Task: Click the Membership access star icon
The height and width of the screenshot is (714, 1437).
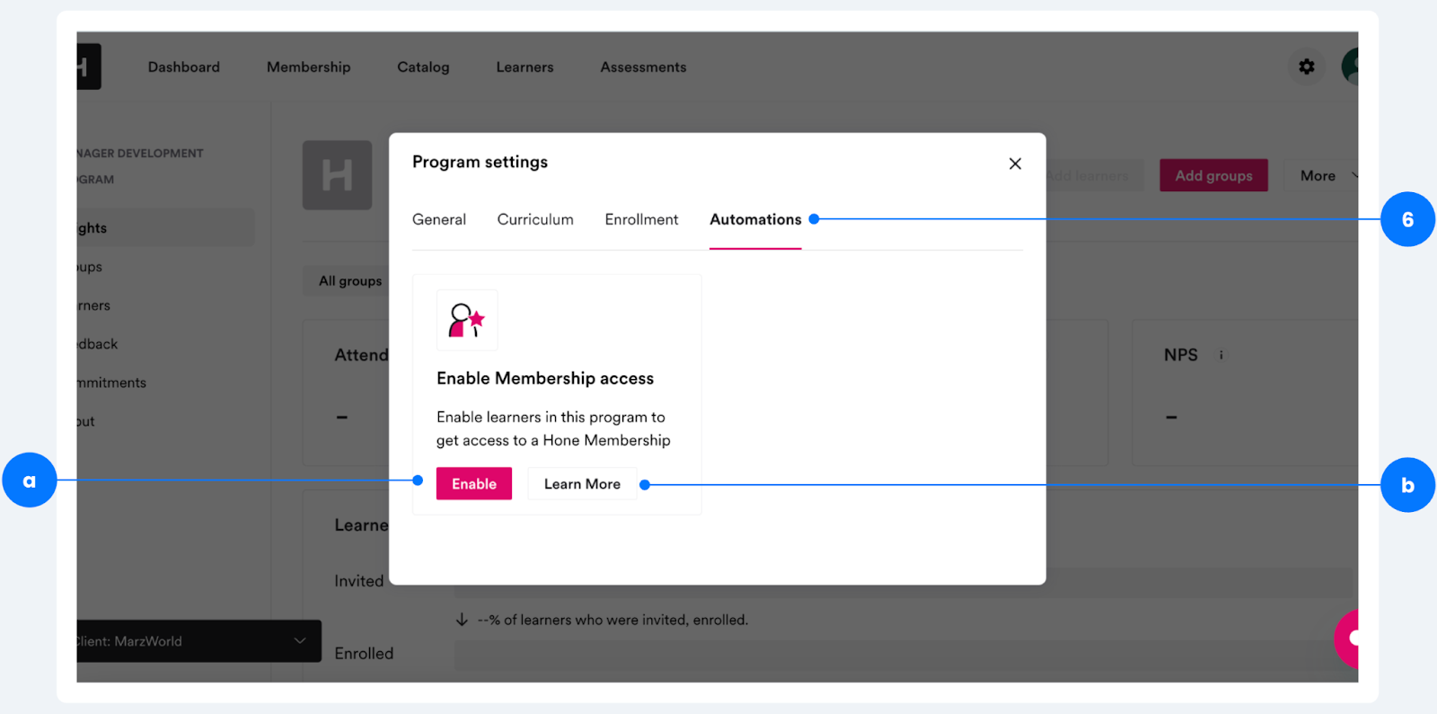Action: pos(467,320)
